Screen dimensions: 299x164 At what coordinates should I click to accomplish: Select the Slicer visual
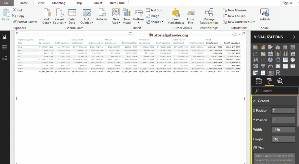point(256,72)
